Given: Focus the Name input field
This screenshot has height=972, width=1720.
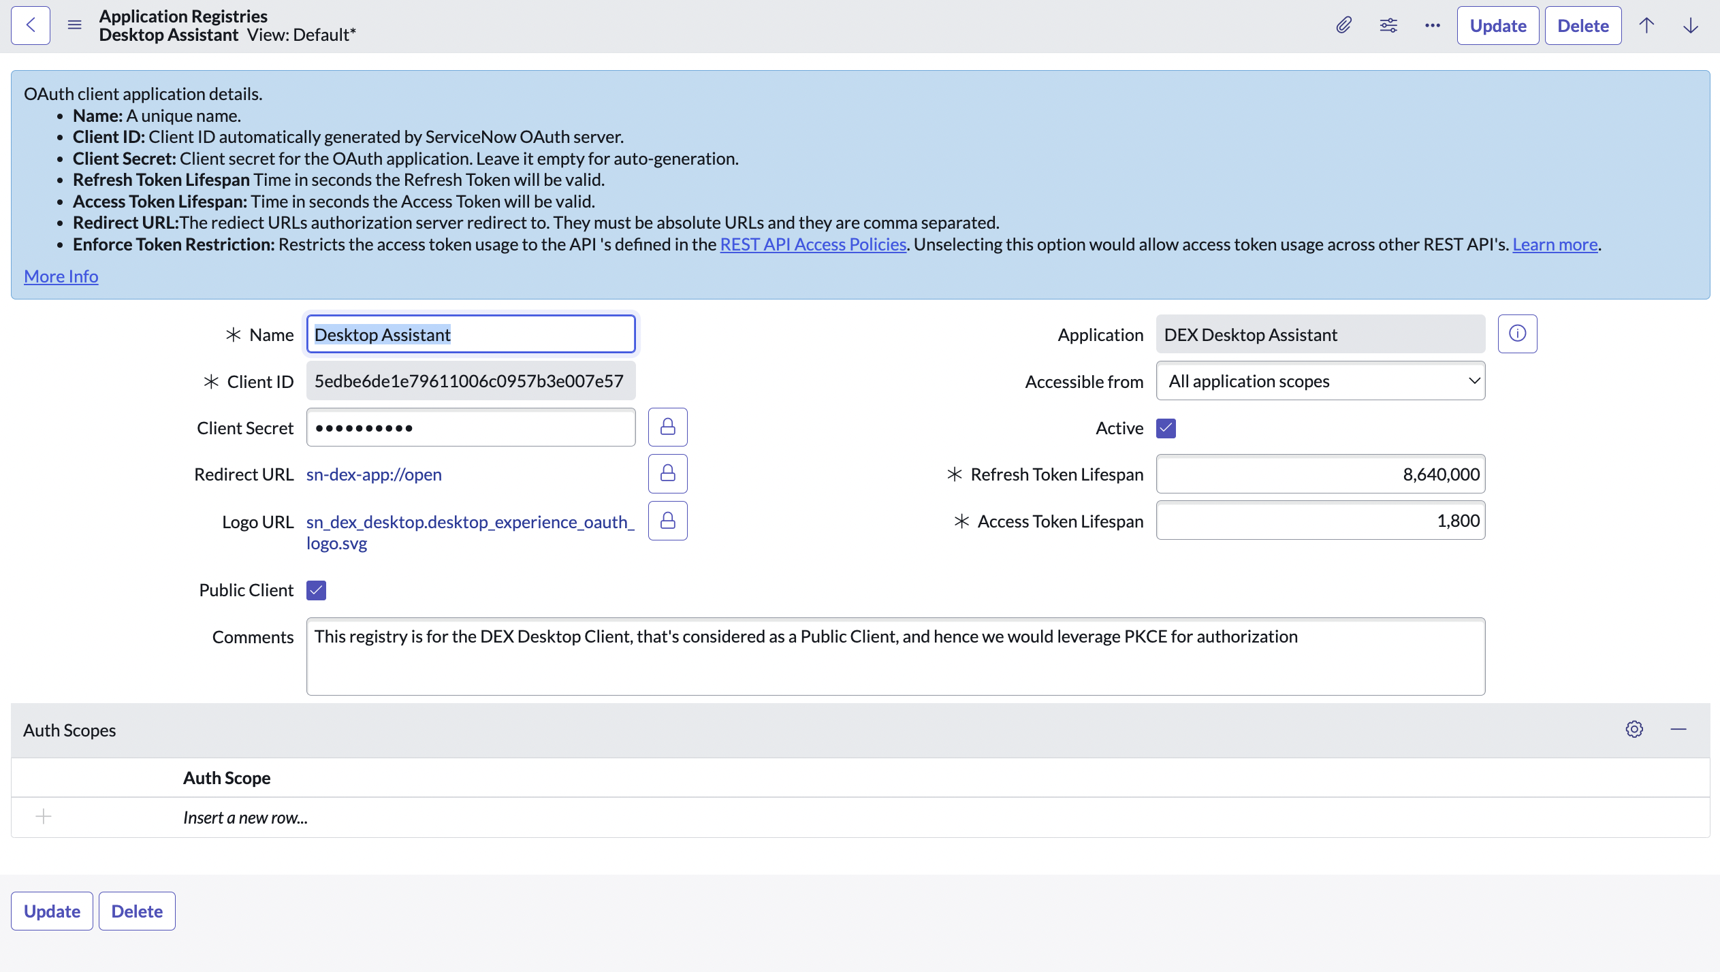Looking at the screenshot, I should [471, 334].
